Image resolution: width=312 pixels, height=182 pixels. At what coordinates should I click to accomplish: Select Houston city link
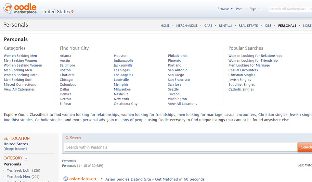pos(121,55)
